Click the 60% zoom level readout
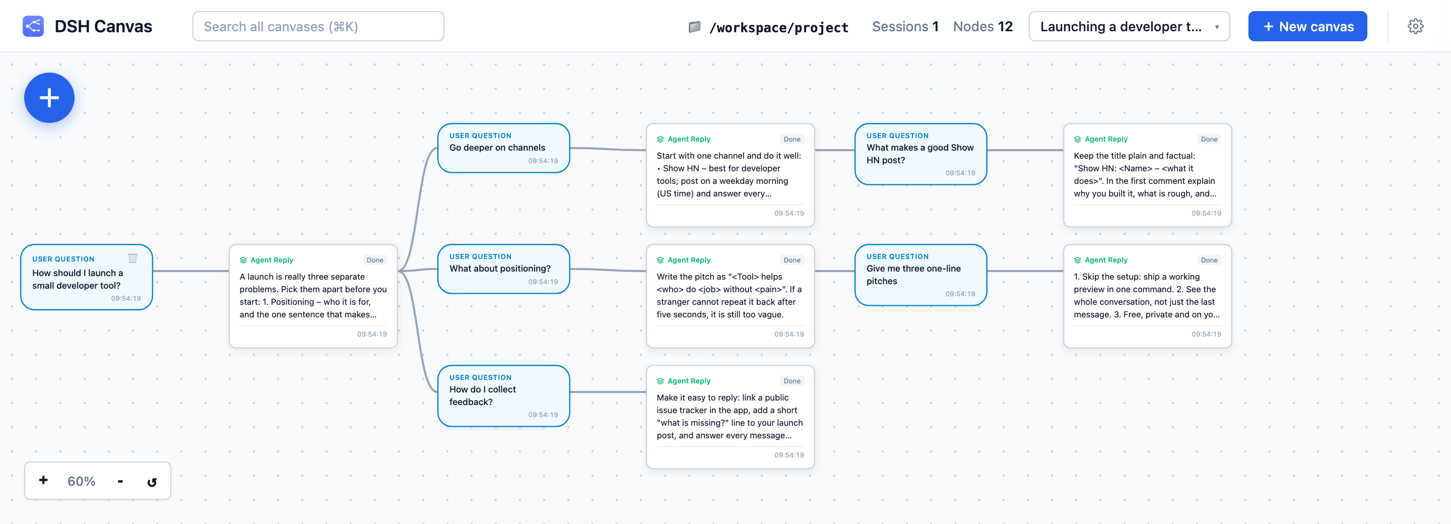The height and width of the screenshot is (524, 1451). [81, 481]
